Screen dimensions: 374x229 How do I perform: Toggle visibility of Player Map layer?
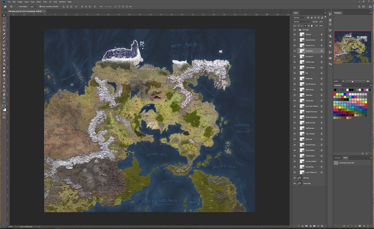(295, 183)
